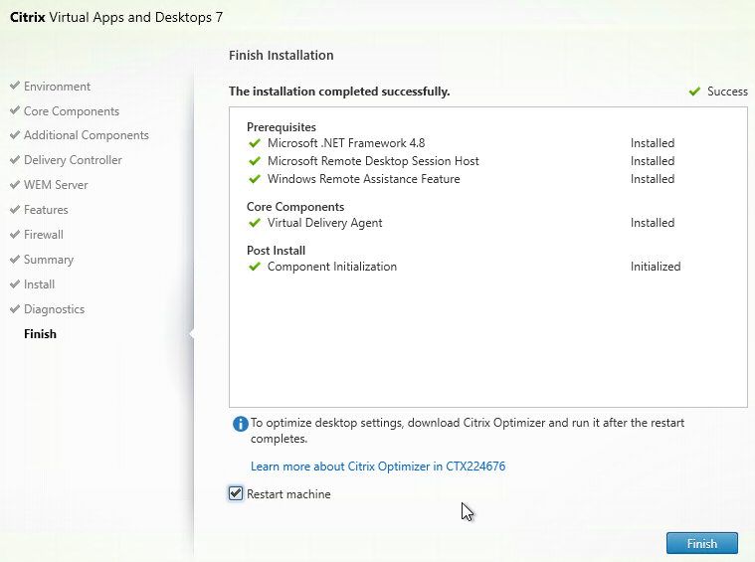Viewport: 755px width, 562px height.
Task: Click the Microsoft .NET Framework 4.8 text
Action: (x=346, y=143)
